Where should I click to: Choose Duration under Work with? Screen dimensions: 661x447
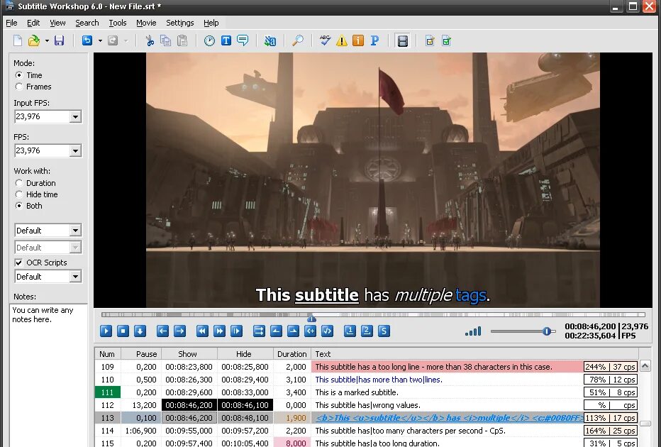19,183
